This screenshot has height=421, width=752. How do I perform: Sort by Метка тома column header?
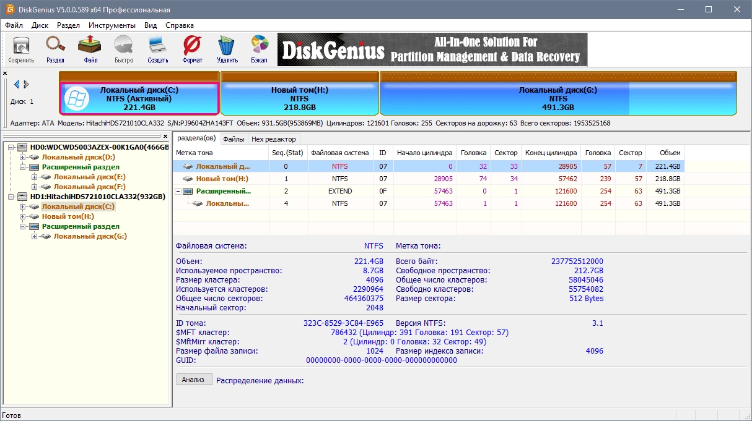point(221,153)
